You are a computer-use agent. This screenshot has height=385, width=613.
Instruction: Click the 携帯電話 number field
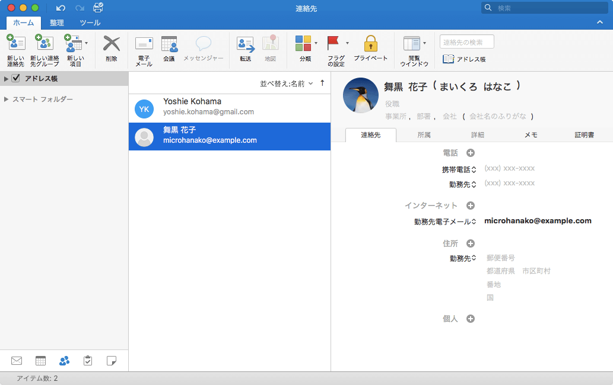coord(509,168)
